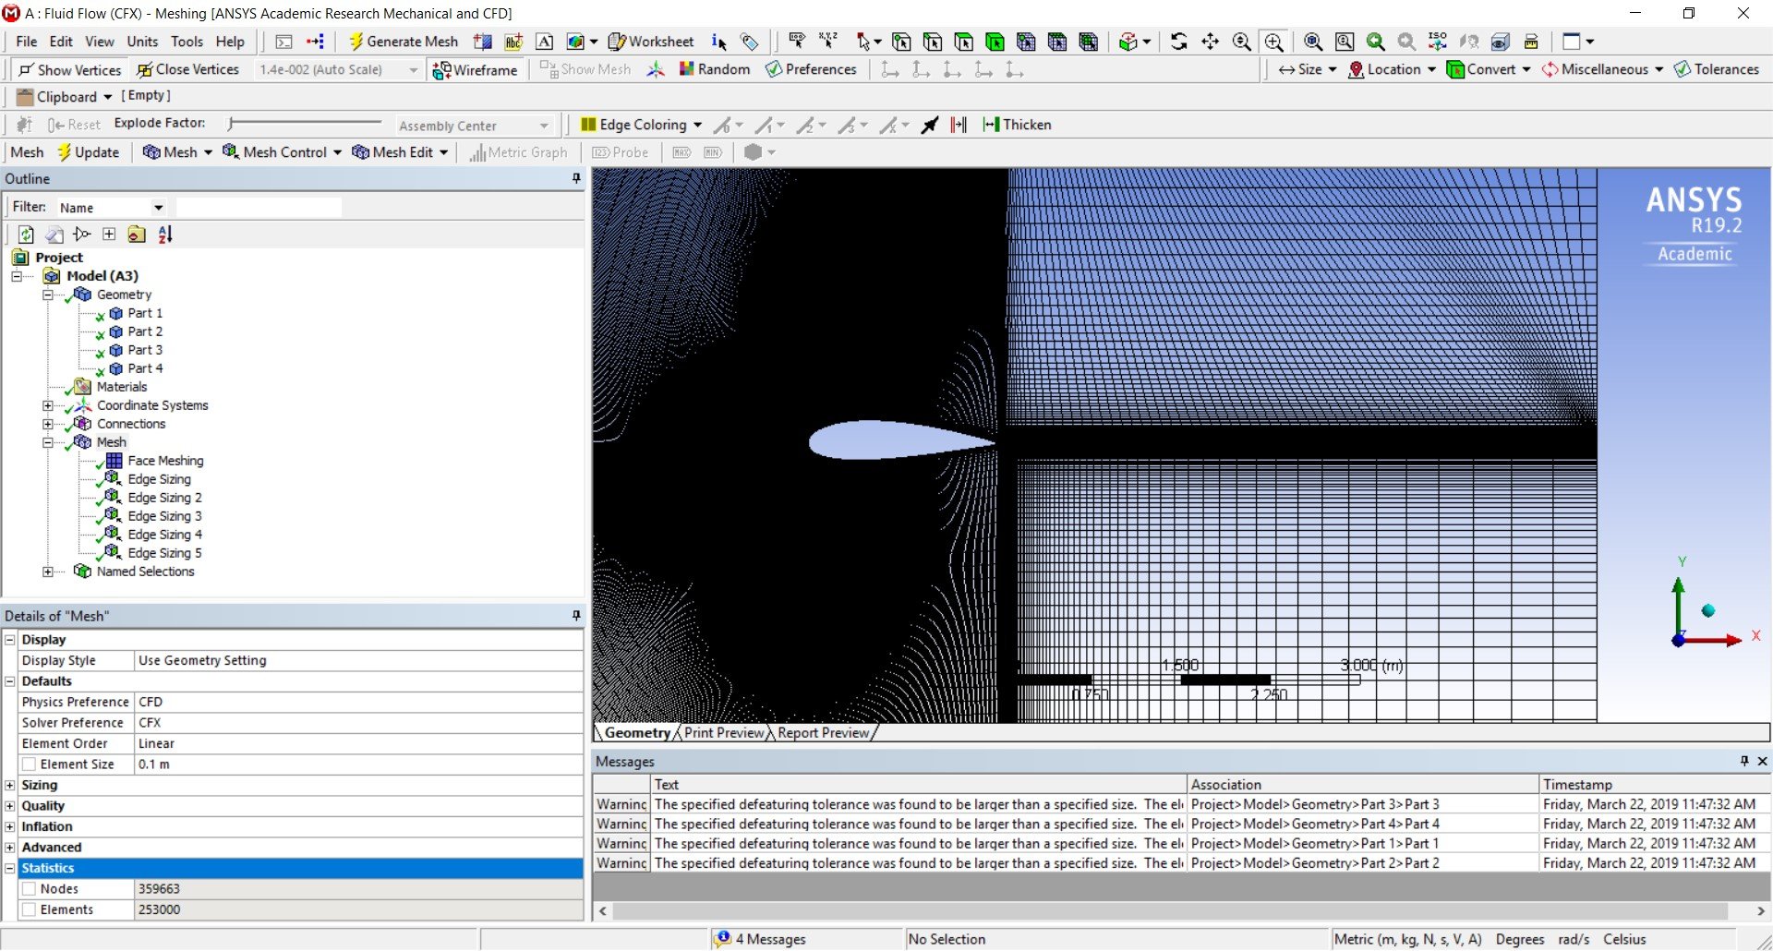Click the Rotate view icon

coord(1179,42)
